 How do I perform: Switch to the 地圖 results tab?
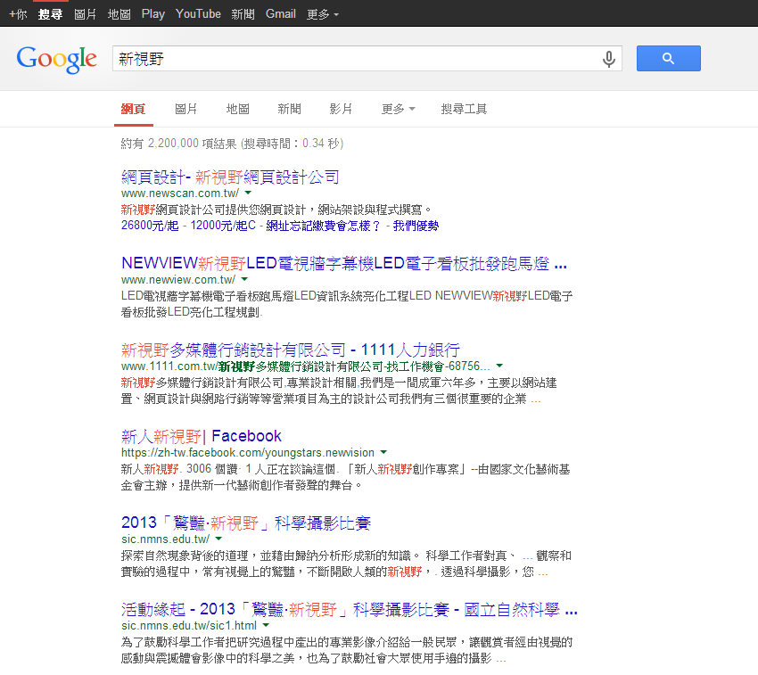238,110
